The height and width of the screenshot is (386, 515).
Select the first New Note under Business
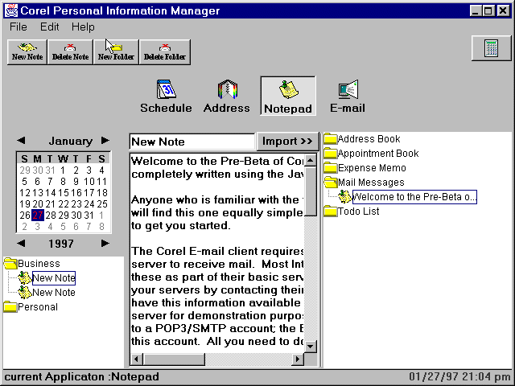[x=54, y=278]
